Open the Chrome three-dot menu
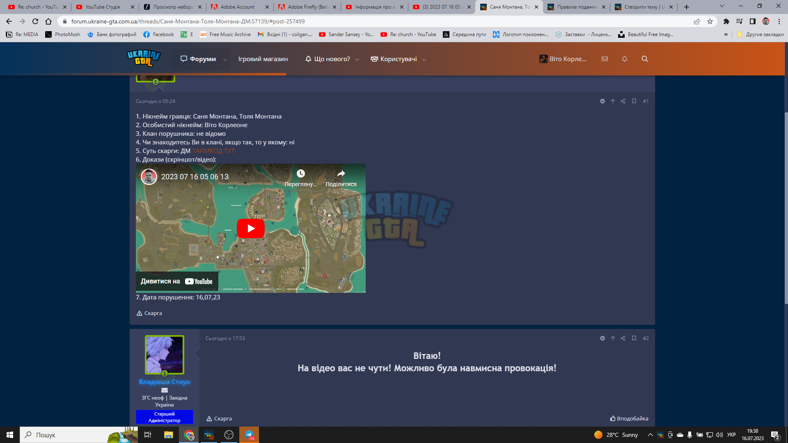This screenshot has height=443, width=788. click(x=779, y=21)
